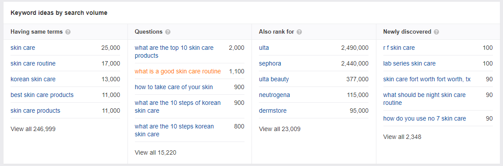
Task: Click help icon beside Questions heading
Action: tap(168, 32)
